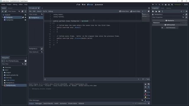Screen dimensions: 189x106
Task: Click Add Metadata button
Action: [x=170, y=28]
